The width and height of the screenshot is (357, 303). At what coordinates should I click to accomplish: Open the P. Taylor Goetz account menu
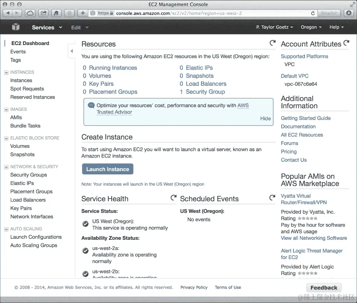(x=274, y=27)
